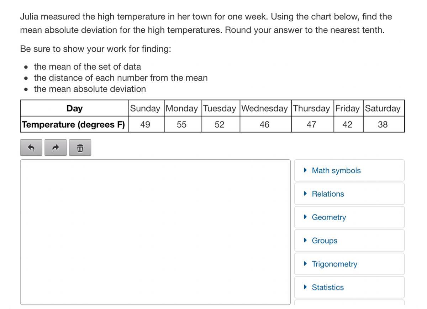Click the undo arrow button

coord(31,148)
